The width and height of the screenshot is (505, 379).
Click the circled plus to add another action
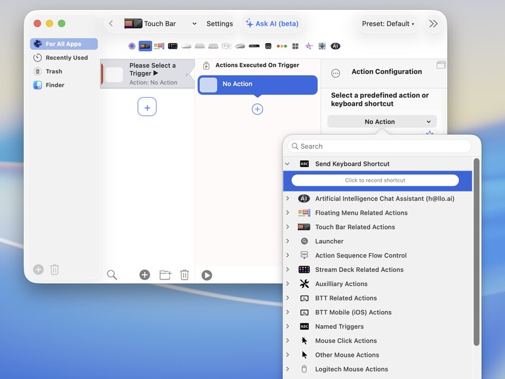(x=257, y=109)
